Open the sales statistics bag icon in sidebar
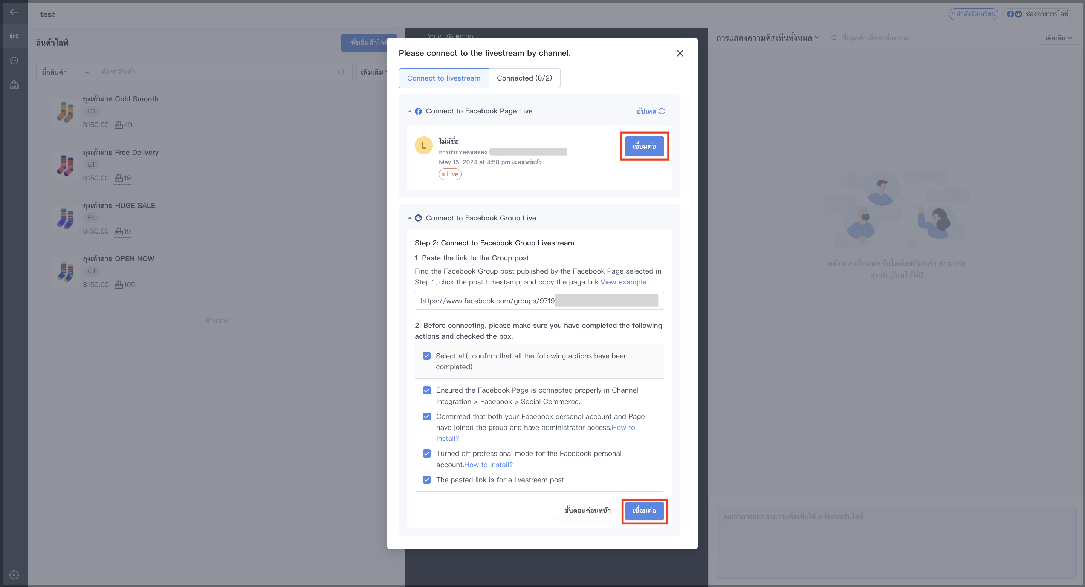1085x587 pixels. (14, 85)
